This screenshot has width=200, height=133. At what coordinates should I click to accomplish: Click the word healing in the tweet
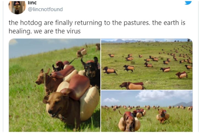point(20,31)
